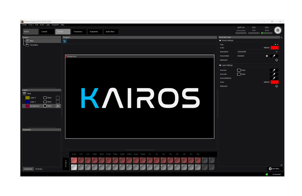Open the Insert menu
302x196 pixels.
coord(42,25)
